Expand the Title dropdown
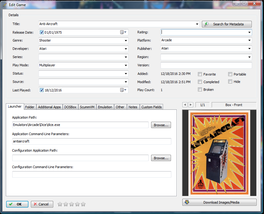 click(197, 24)
